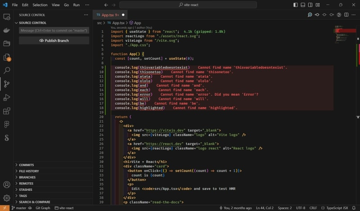
Task: Open the Figma view icon
Action: [7, 124]
